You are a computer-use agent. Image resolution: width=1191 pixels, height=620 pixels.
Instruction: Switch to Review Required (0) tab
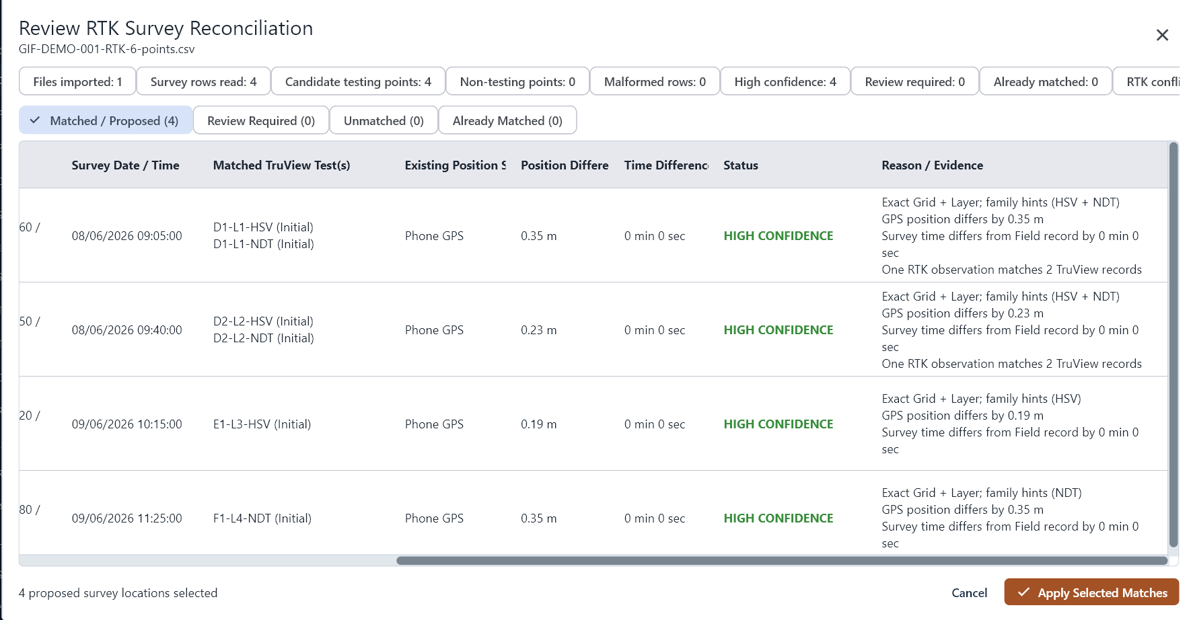tap(261, 120)
